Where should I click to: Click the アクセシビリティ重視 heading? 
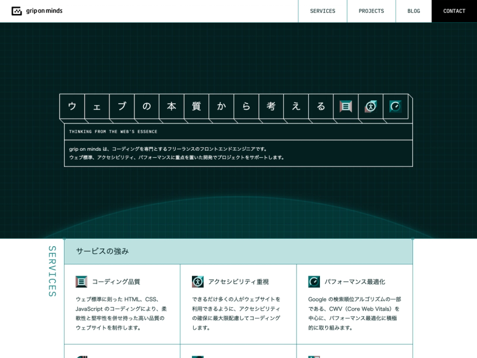(x=238, y=282)
